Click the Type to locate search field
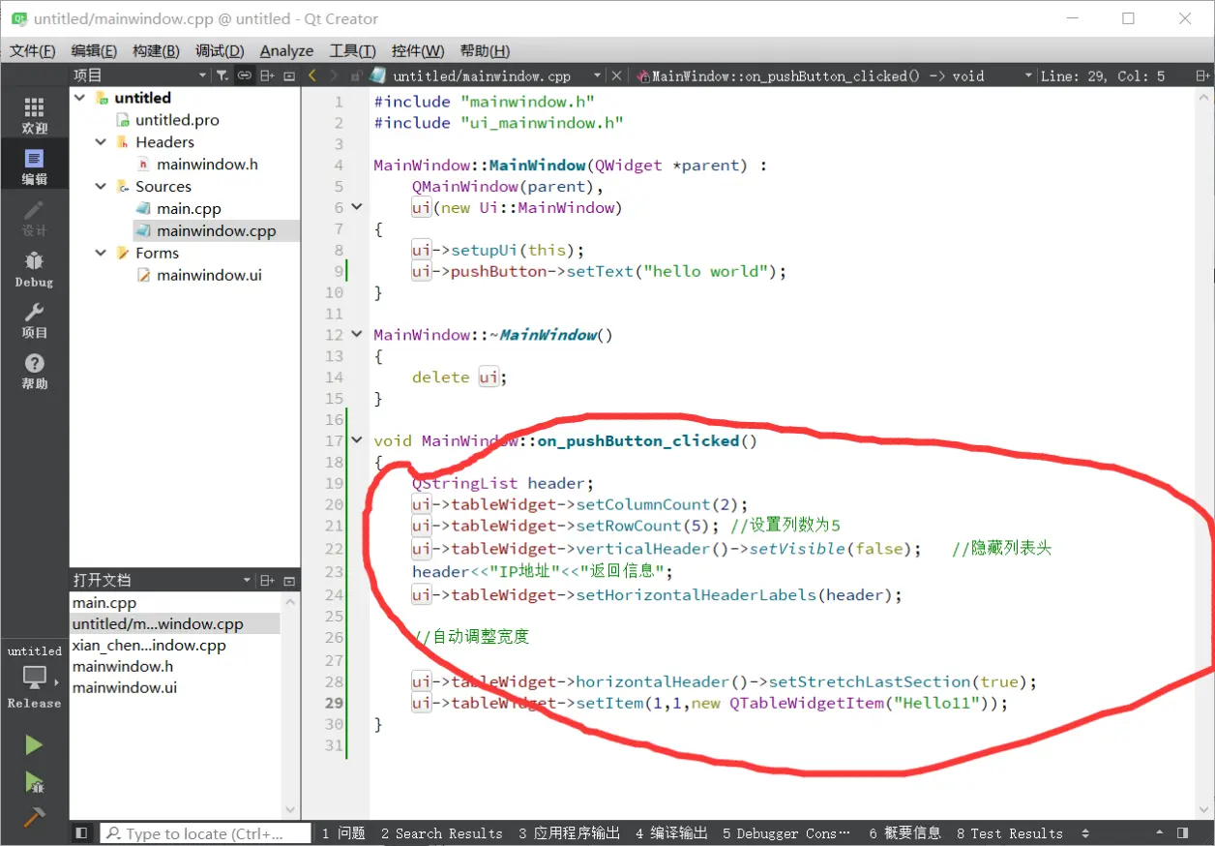Viewport: 1215px width, 846px height. tap(206, 833)
